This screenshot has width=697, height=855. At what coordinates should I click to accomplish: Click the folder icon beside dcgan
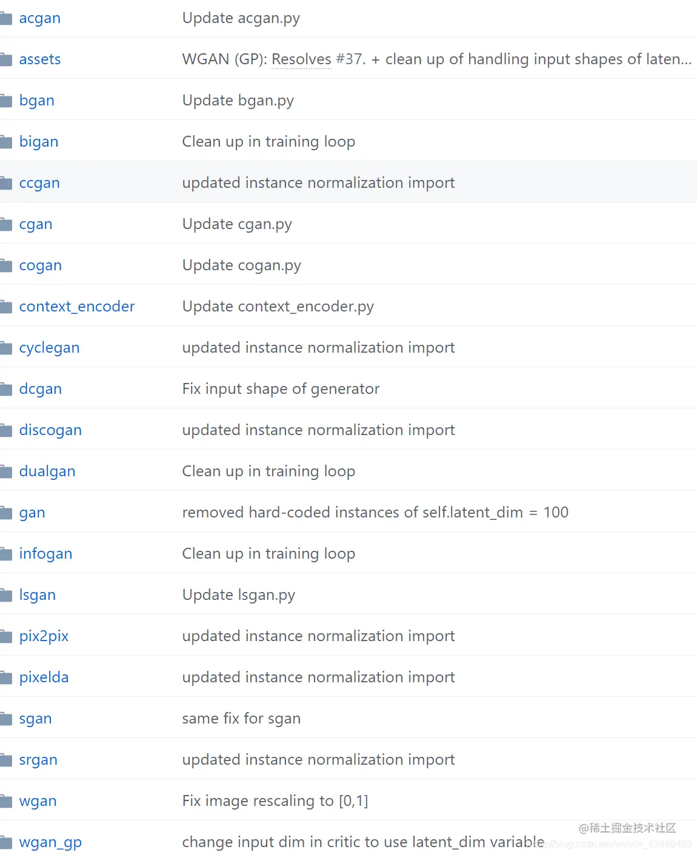pos(5,390)
